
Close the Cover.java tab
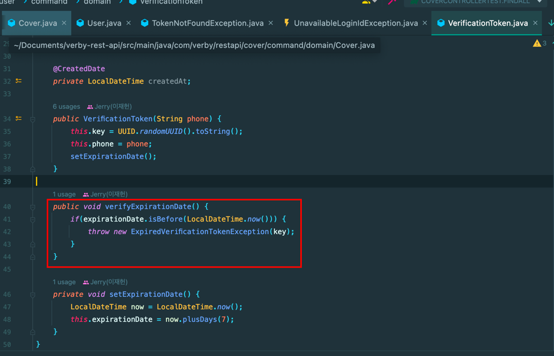pos(64,23)
